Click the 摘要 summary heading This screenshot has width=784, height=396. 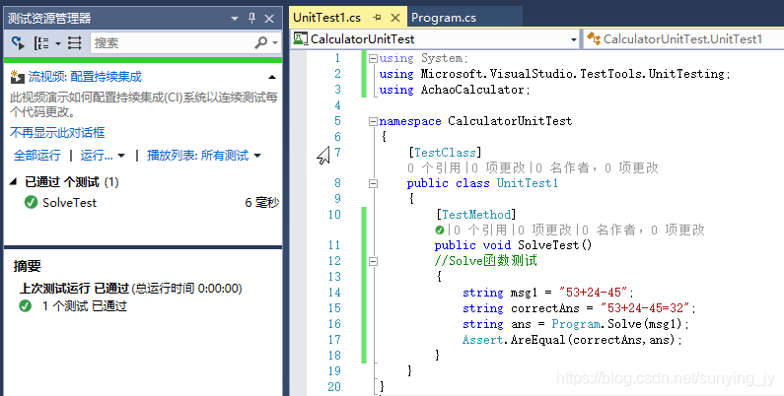click(x=27, y=266)
